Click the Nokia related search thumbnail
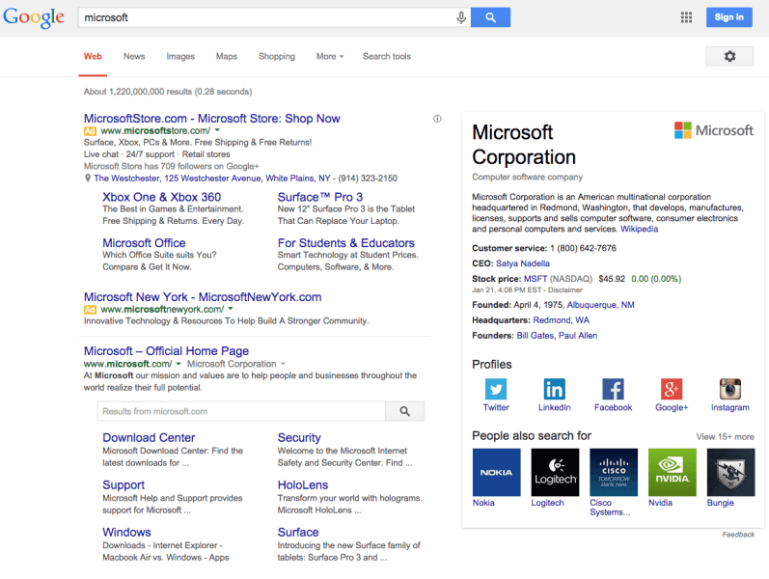Image resolution: width=769 pixels, height=579 pixels. pyautogui.click(x=496, y=472)
